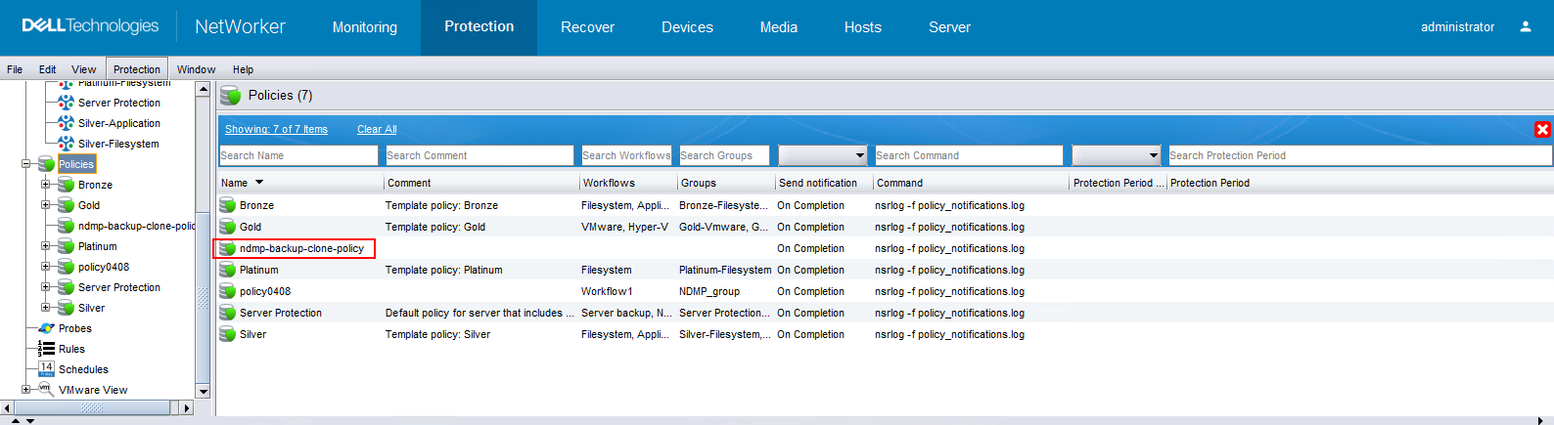Open the Hosts tab
1554x425 pixels.
click(x=863, y=27)
